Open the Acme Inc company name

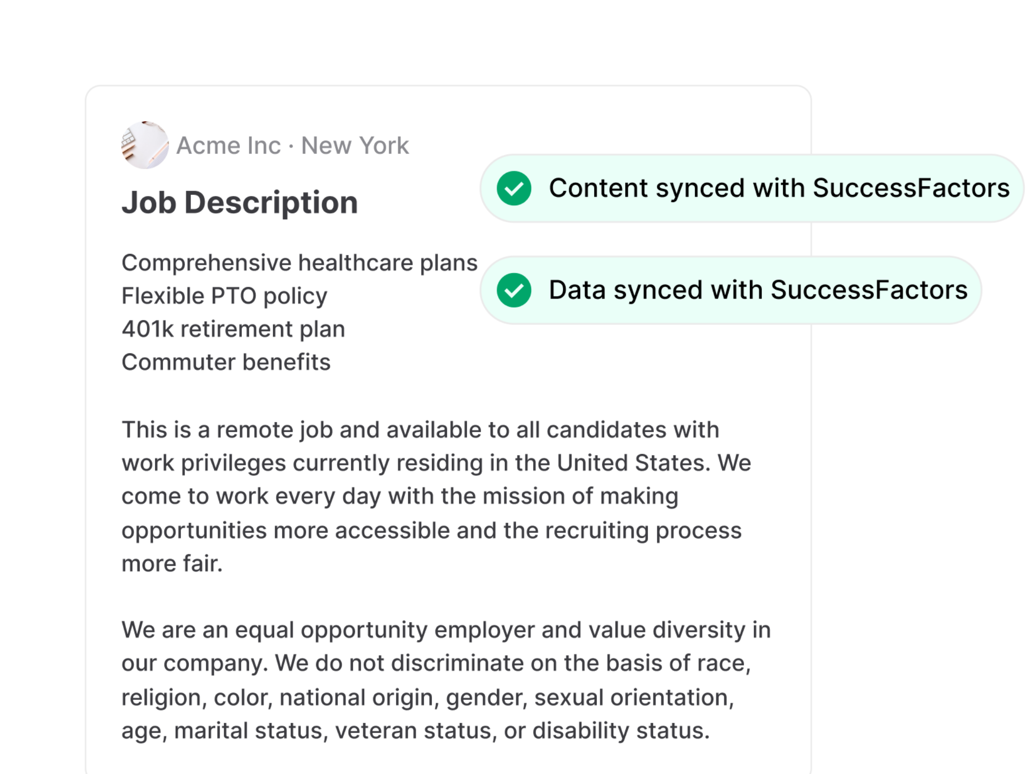(229, 145)
